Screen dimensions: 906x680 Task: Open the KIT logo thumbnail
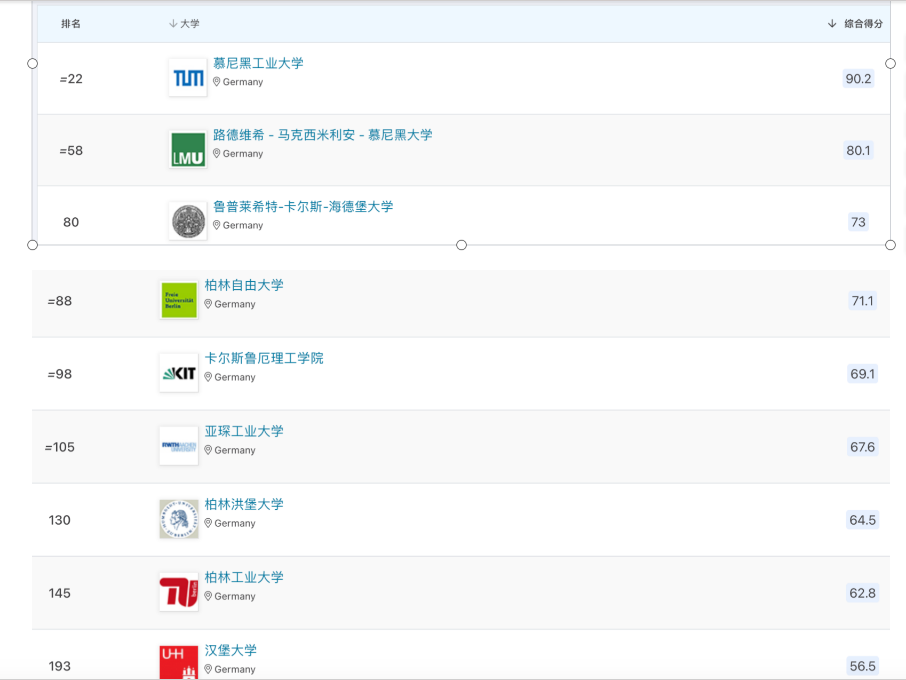click(x=179, y=373)
